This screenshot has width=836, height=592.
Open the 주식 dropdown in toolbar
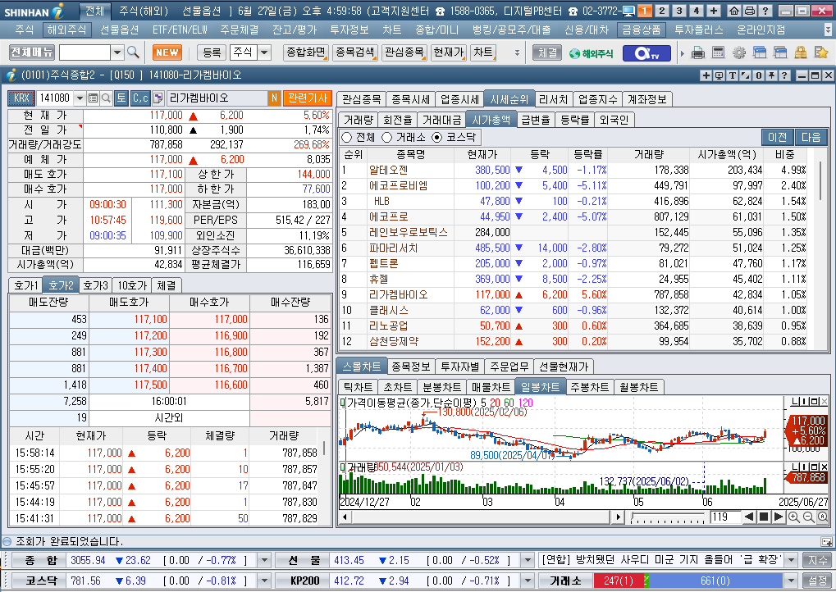click(264, 52)
